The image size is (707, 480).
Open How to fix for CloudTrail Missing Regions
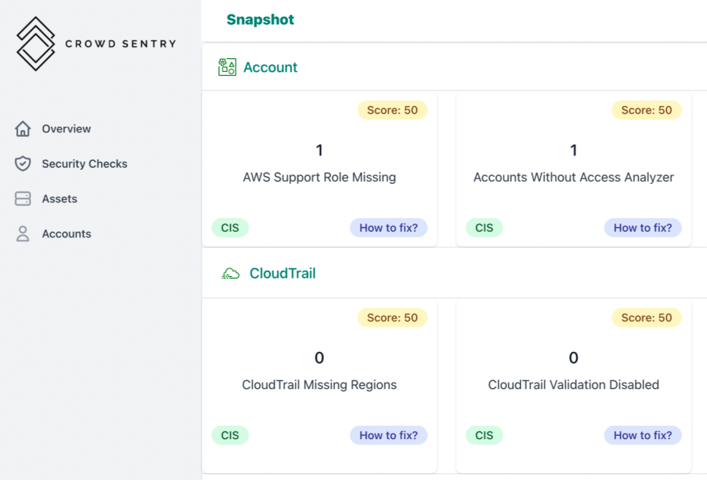click(x=388, y=435)
